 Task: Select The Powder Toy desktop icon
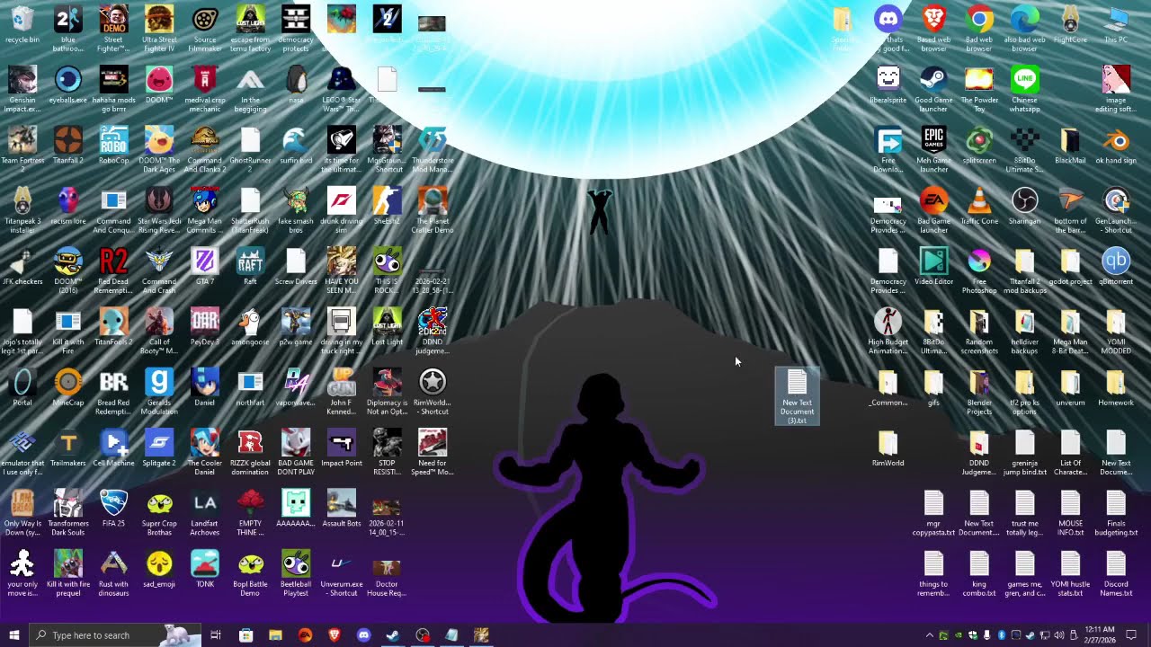coord(979,89)
